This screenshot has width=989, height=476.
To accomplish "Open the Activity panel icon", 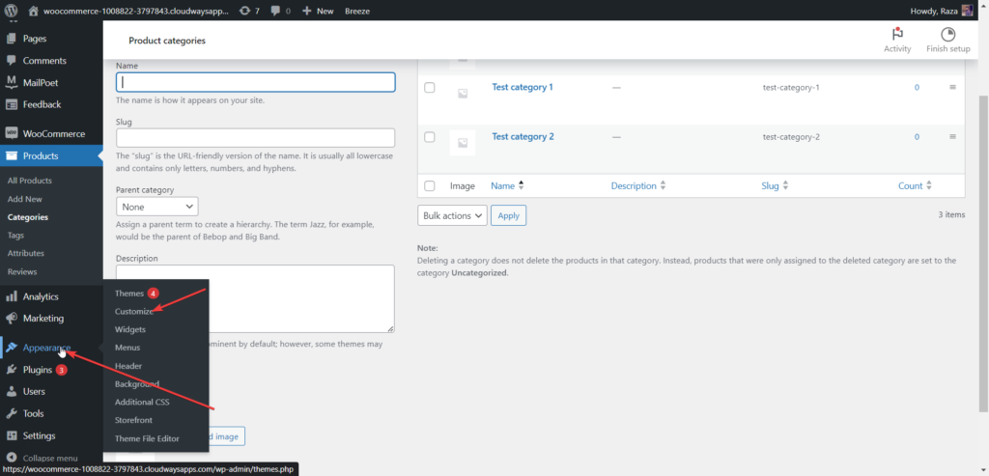I will point(897,35).
